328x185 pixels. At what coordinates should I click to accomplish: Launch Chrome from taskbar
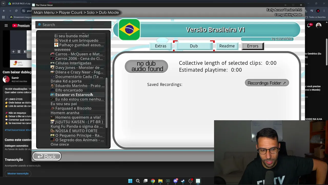[x=153, y=181]
